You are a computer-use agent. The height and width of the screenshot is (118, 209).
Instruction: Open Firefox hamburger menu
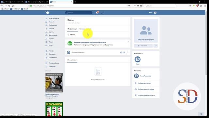[205, 6]
